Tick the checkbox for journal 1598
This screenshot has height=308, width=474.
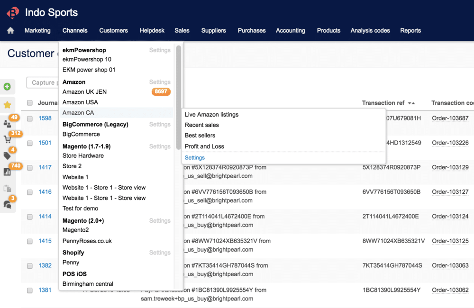click(30, 118)
